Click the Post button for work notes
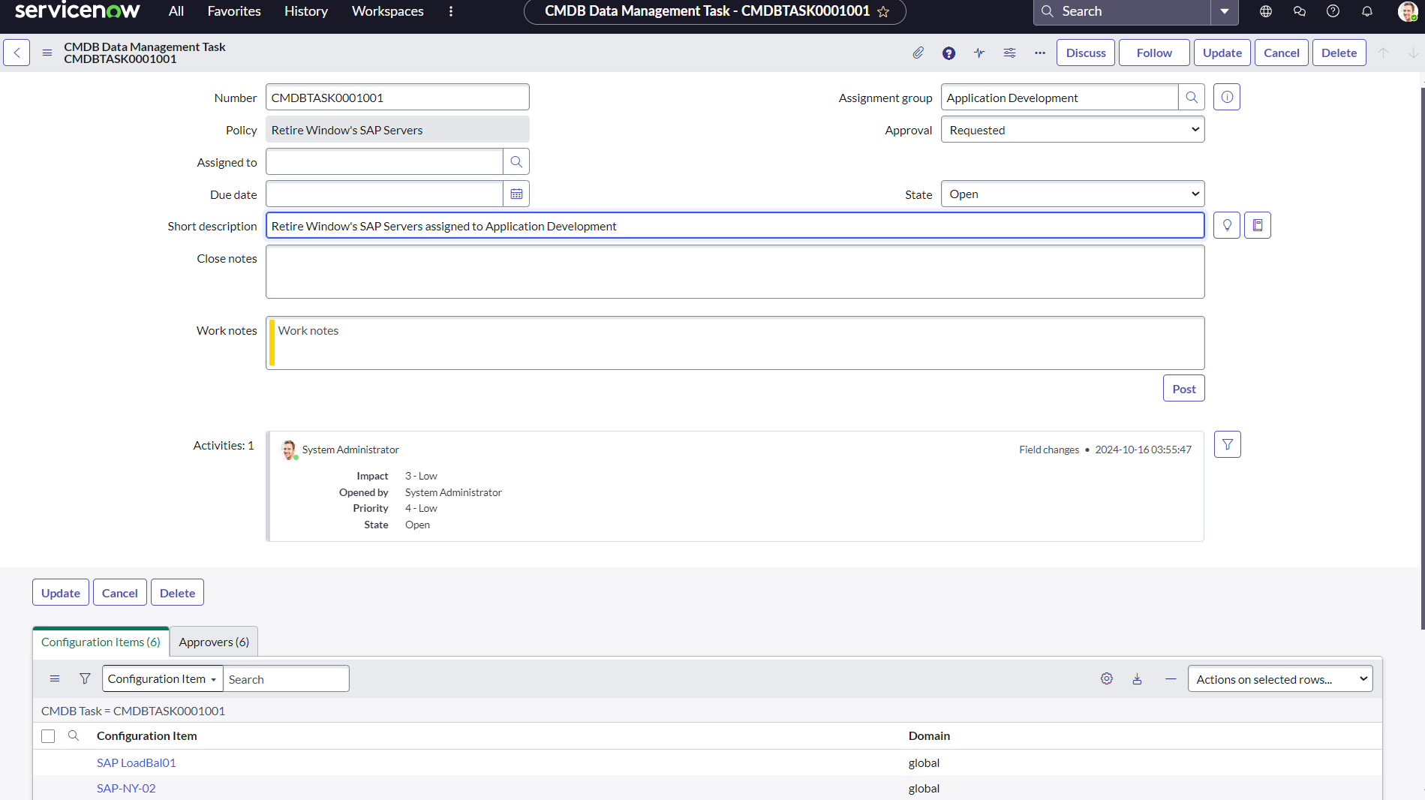This screenshot has height=800, width=1425. pyautogui.click(x=1183, y=389)
